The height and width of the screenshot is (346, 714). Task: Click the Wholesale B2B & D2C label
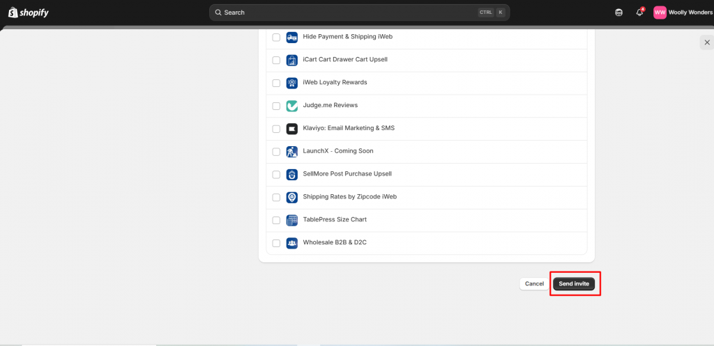(x=335, y=242)
